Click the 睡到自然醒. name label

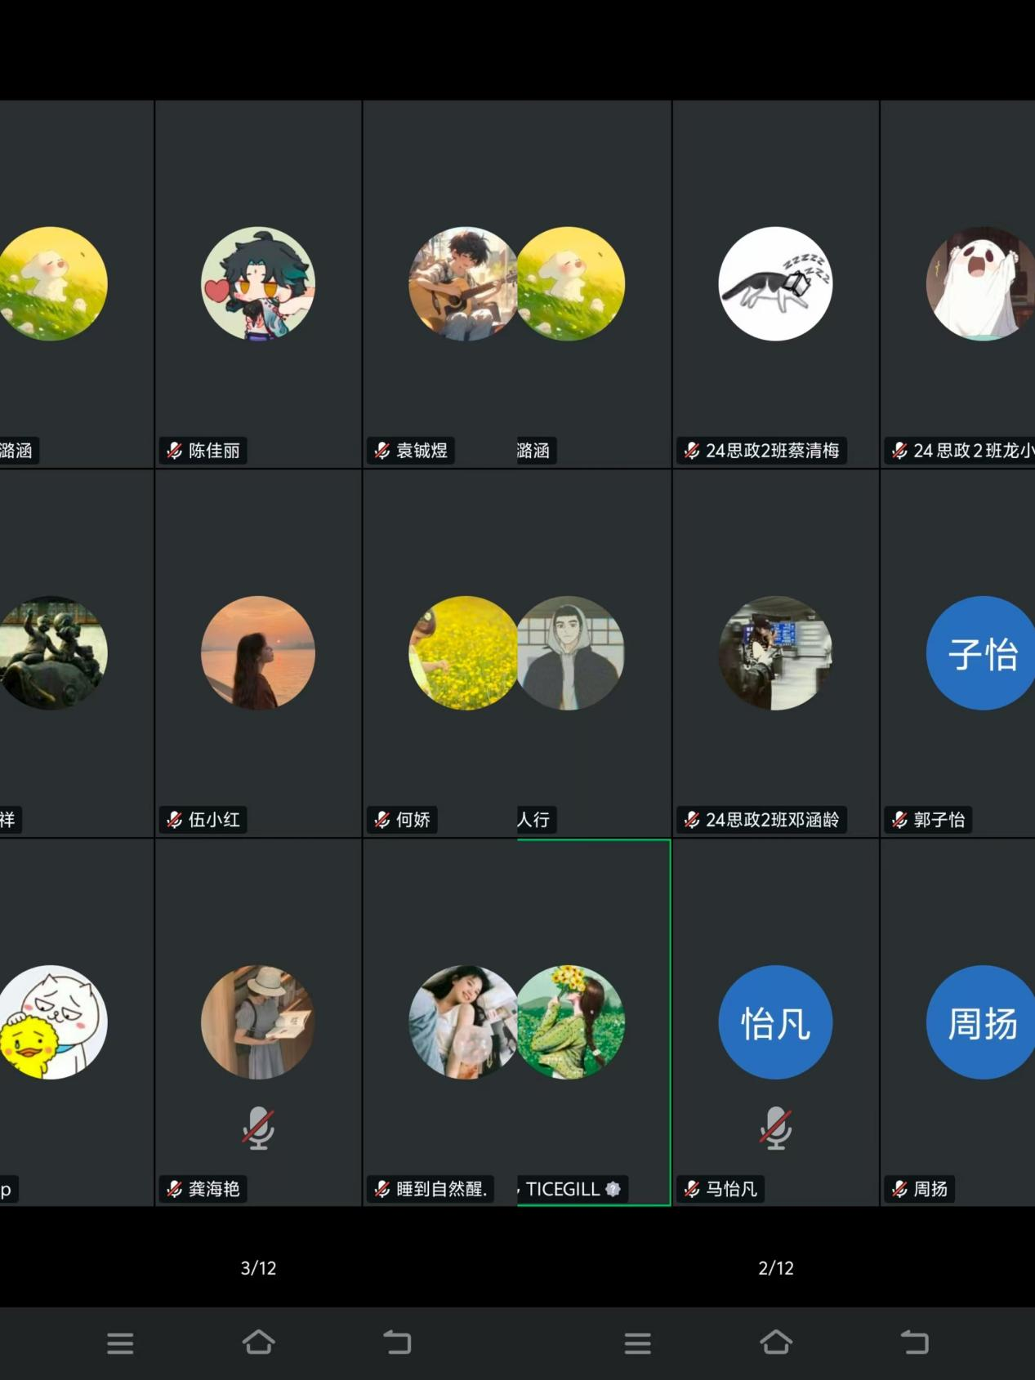point(441,1189)
